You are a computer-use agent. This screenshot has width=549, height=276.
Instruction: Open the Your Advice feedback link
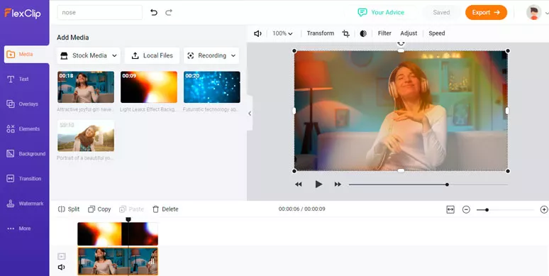(x=381, y=12)
